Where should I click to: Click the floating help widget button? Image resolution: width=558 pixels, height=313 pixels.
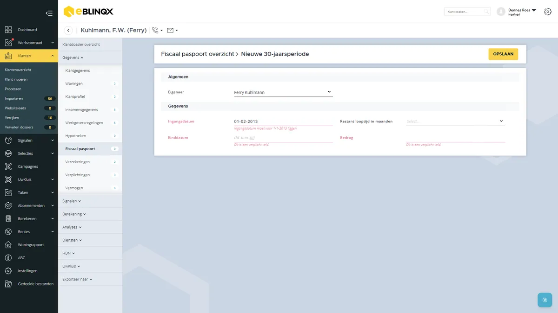[x=545, y=300]
